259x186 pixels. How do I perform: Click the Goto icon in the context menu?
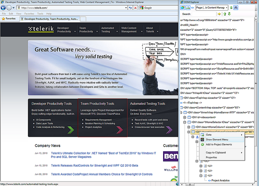point(202,135)
